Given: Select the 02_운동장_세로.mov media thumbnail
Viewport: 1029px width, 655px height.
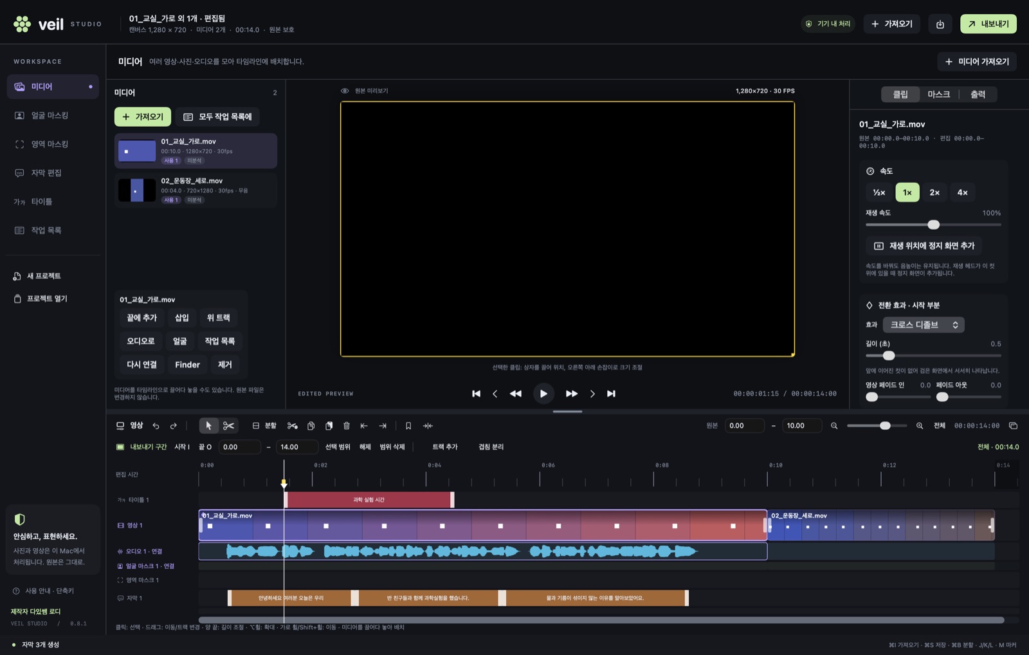Looking at the screenshot, I should click(x=137, y=190).
